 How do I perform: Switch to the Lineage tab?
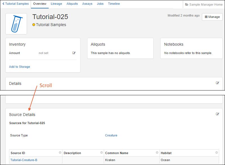point(56,4)
